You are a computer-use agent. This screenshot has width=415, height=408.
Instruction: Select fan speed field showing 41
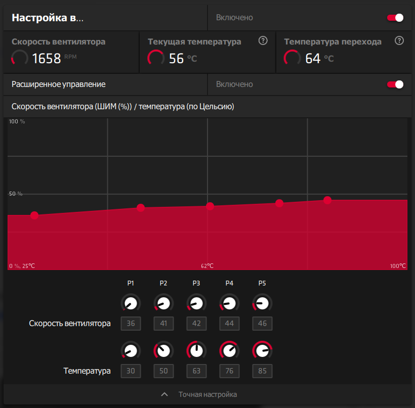pyautogui.click(x=163, y=324)
